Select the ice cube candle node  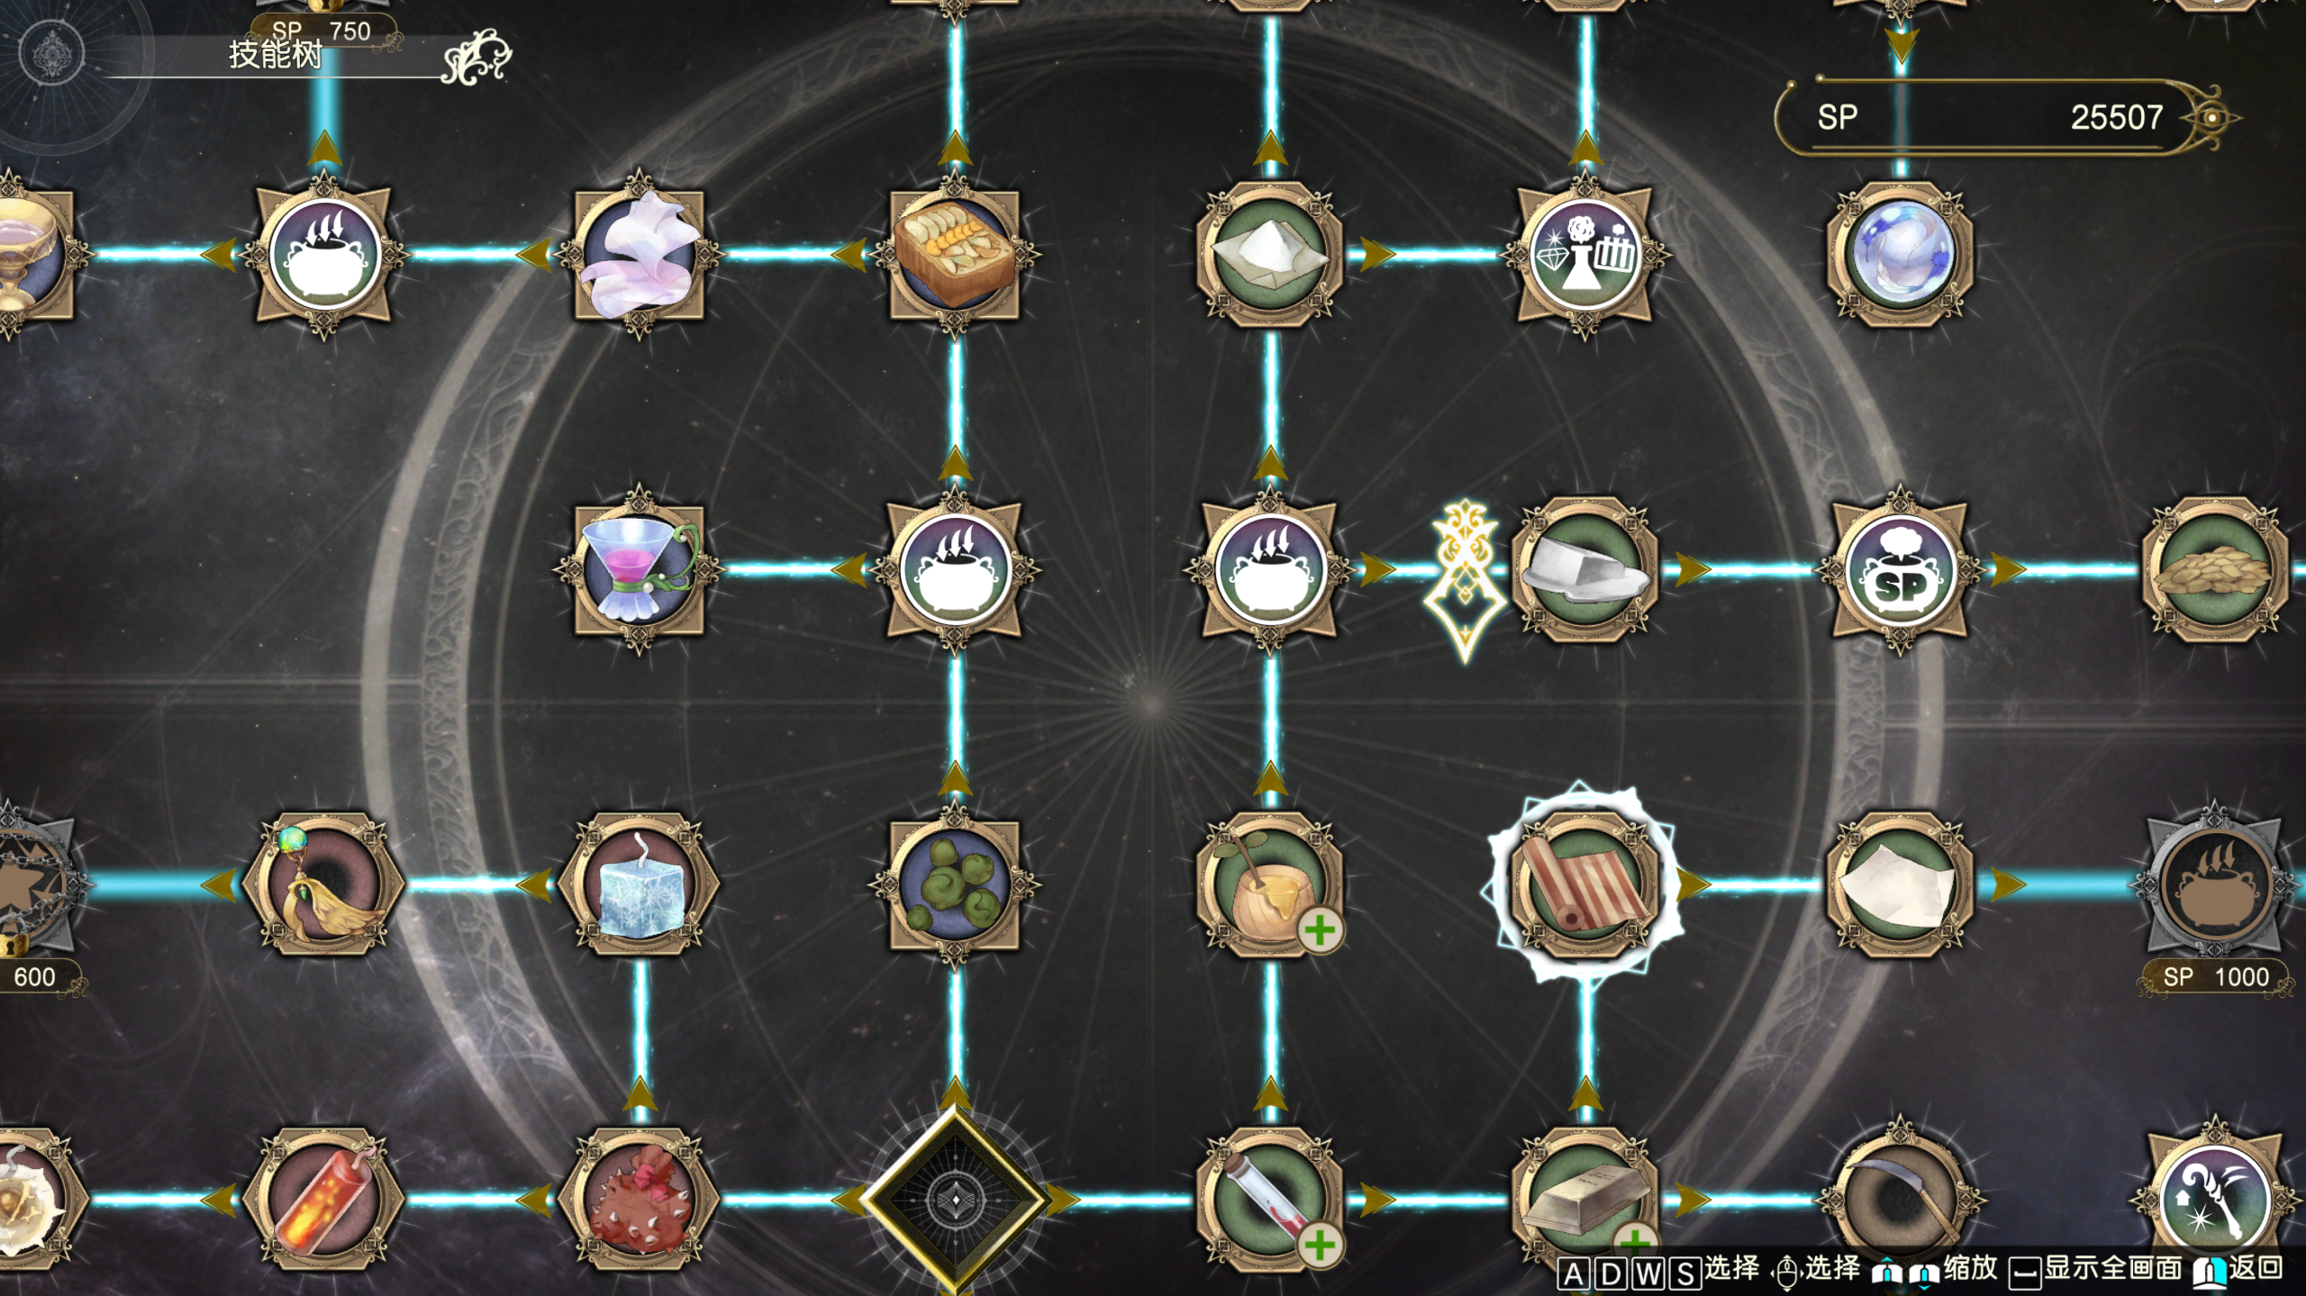point(639,884)
